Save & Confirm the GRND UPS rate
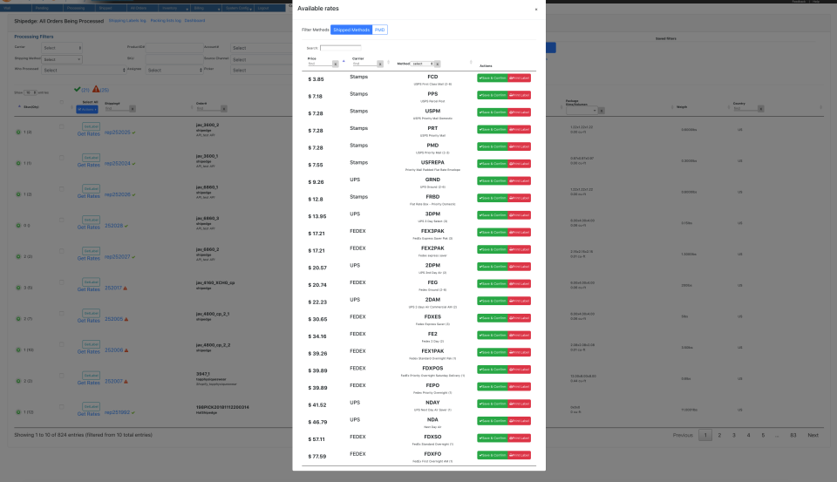Image resolution: width=837 pixels, height=482 pixels. (x=492, y=181)
